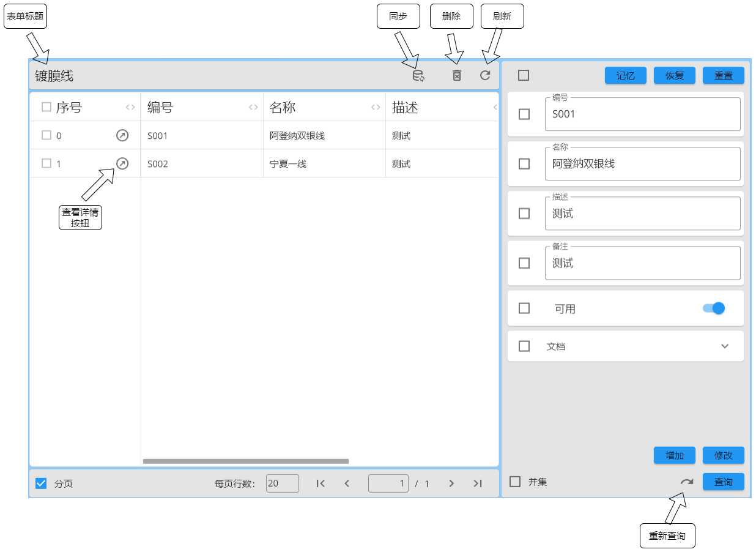Select the checkbox for row 0
756x552 pixels.
46,135
